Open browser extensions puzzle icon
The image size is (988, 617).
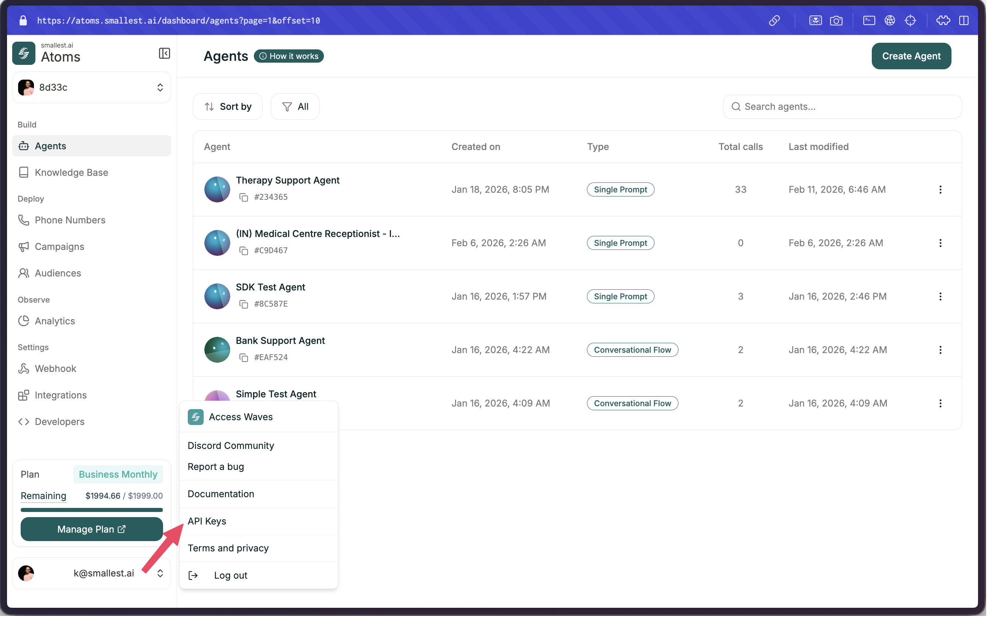(x=943, y=20)
